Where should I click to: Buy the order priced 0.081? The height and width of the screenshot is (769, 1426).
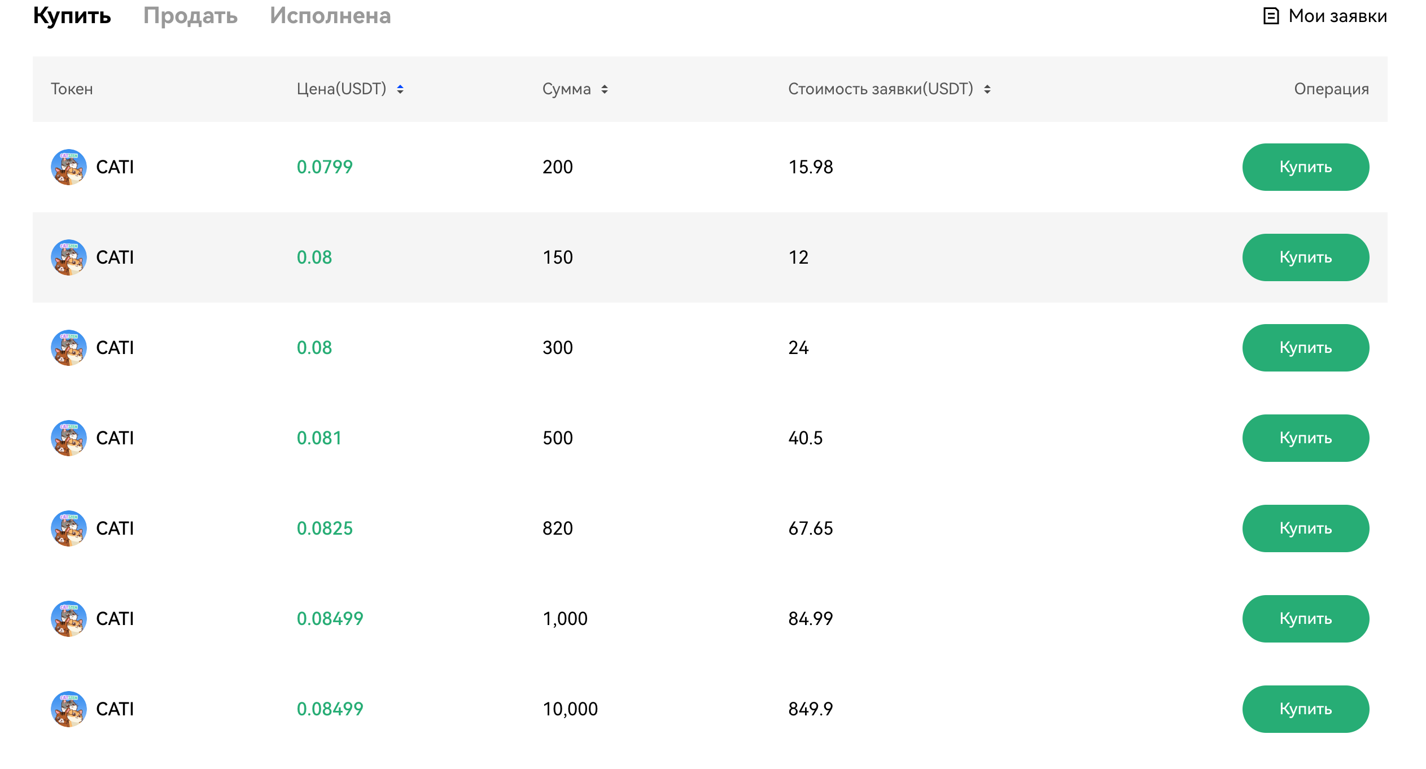click(1306, 438)
